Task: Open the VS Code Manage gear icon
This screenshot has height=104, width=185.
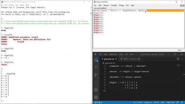Action: tap(96, 97)
